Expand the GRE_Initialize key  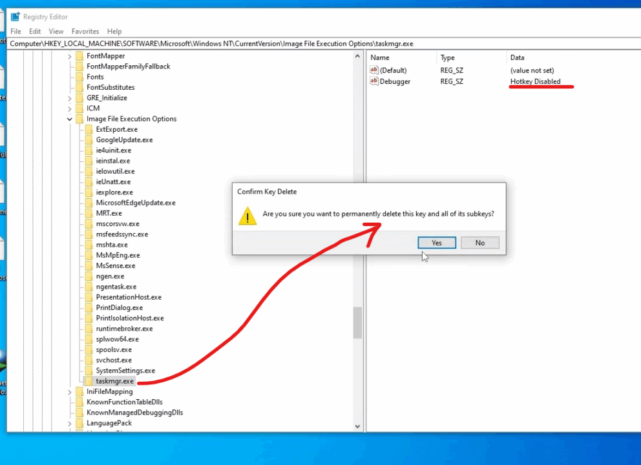[x=70, y=98]
